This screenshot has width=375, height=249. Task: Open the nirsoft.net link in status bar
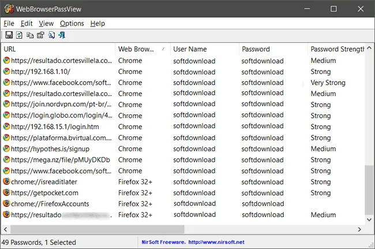[216, 242]
